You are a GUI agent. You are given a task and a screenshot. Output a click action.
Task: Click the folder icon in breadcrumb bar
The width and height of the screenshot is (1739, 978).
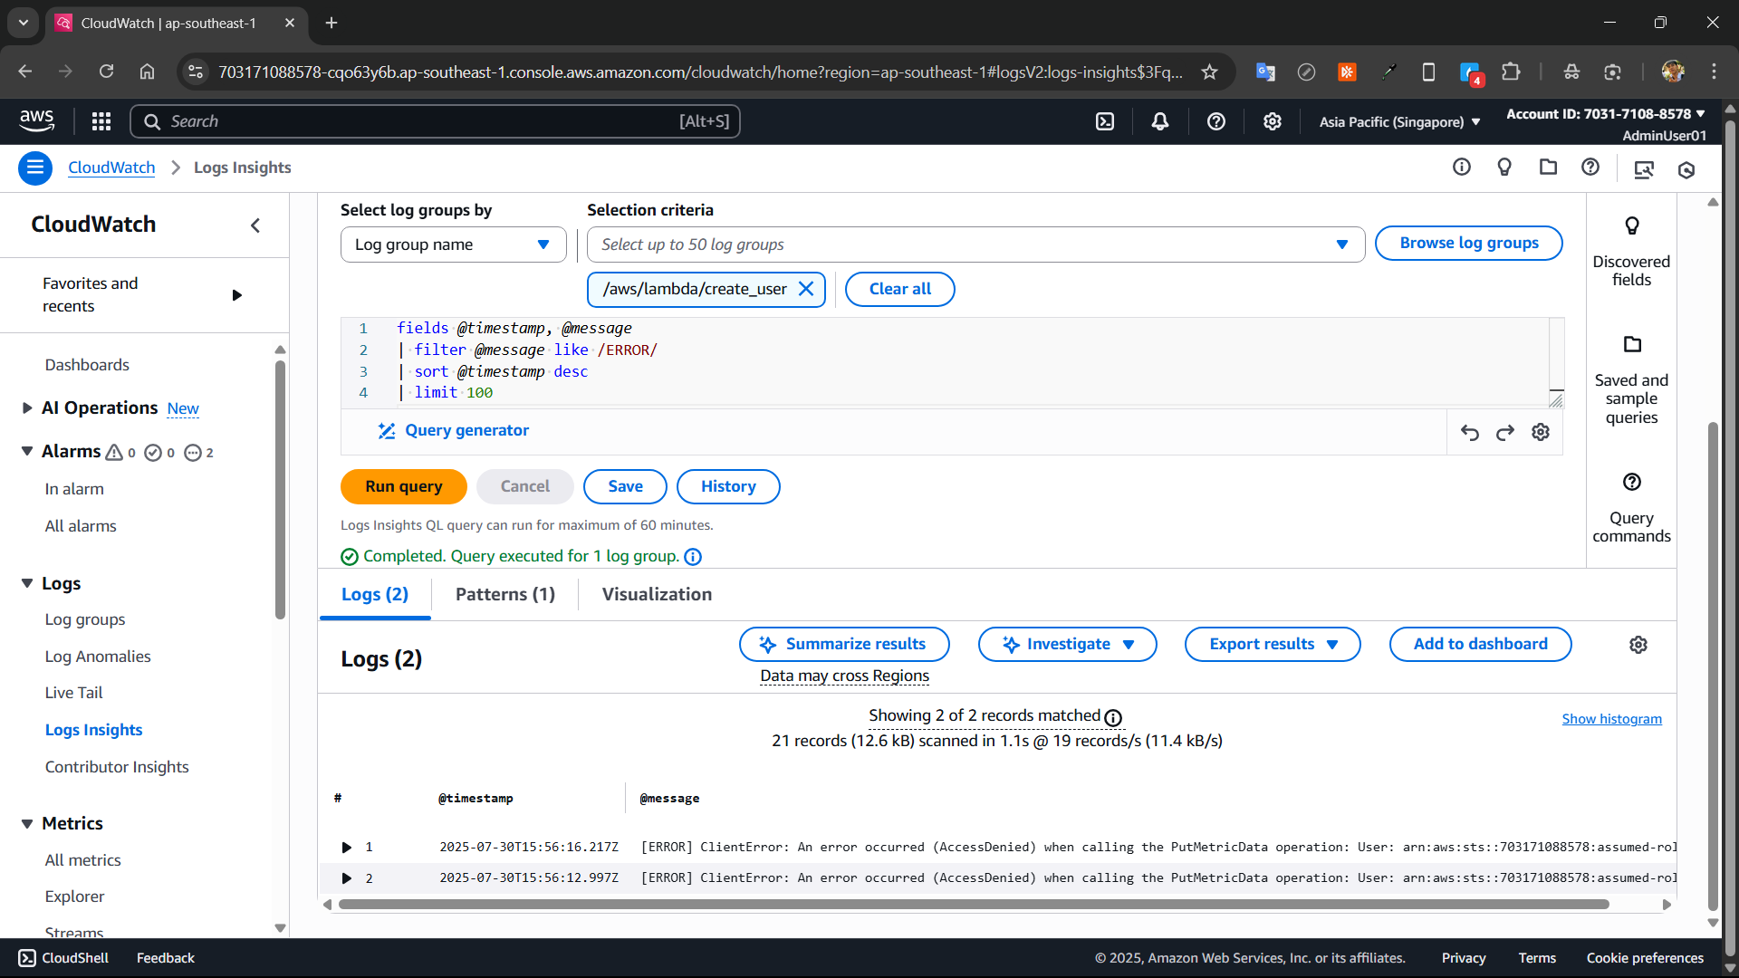[1548, 167]
